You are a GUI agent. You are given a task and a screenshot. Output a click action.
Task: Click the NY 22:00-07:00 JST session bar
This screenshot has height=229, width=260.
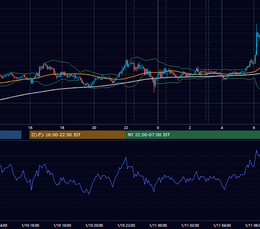(x=192, y=135)
